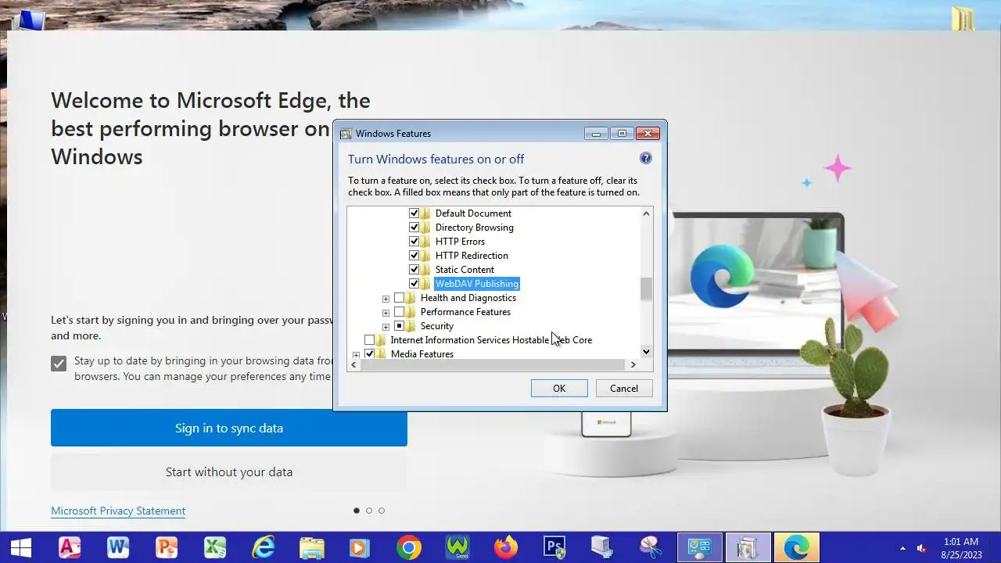Screen dimensions: 1001x563
Task: Launch PowerPoint from the taskbar
Action: click(x=167, y=547)
